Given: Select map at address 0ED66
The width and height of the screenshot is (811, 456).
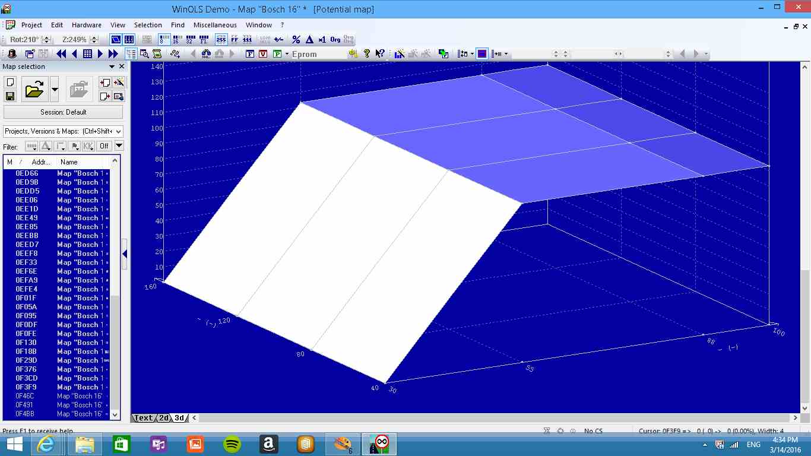Looking at the screenshot, I should tap(56, 173).
